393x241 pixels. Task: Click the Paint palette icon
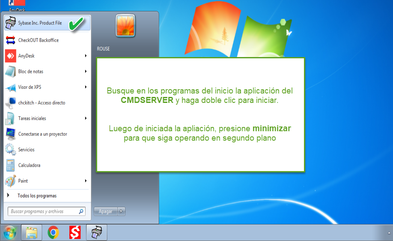[x=11, y=181]
